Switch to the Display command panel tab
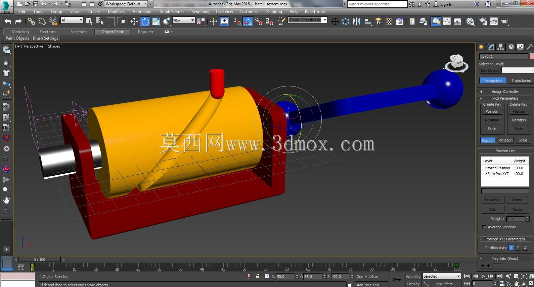The height and width of the screenshot is (287, 534). (x=520, y=47)
